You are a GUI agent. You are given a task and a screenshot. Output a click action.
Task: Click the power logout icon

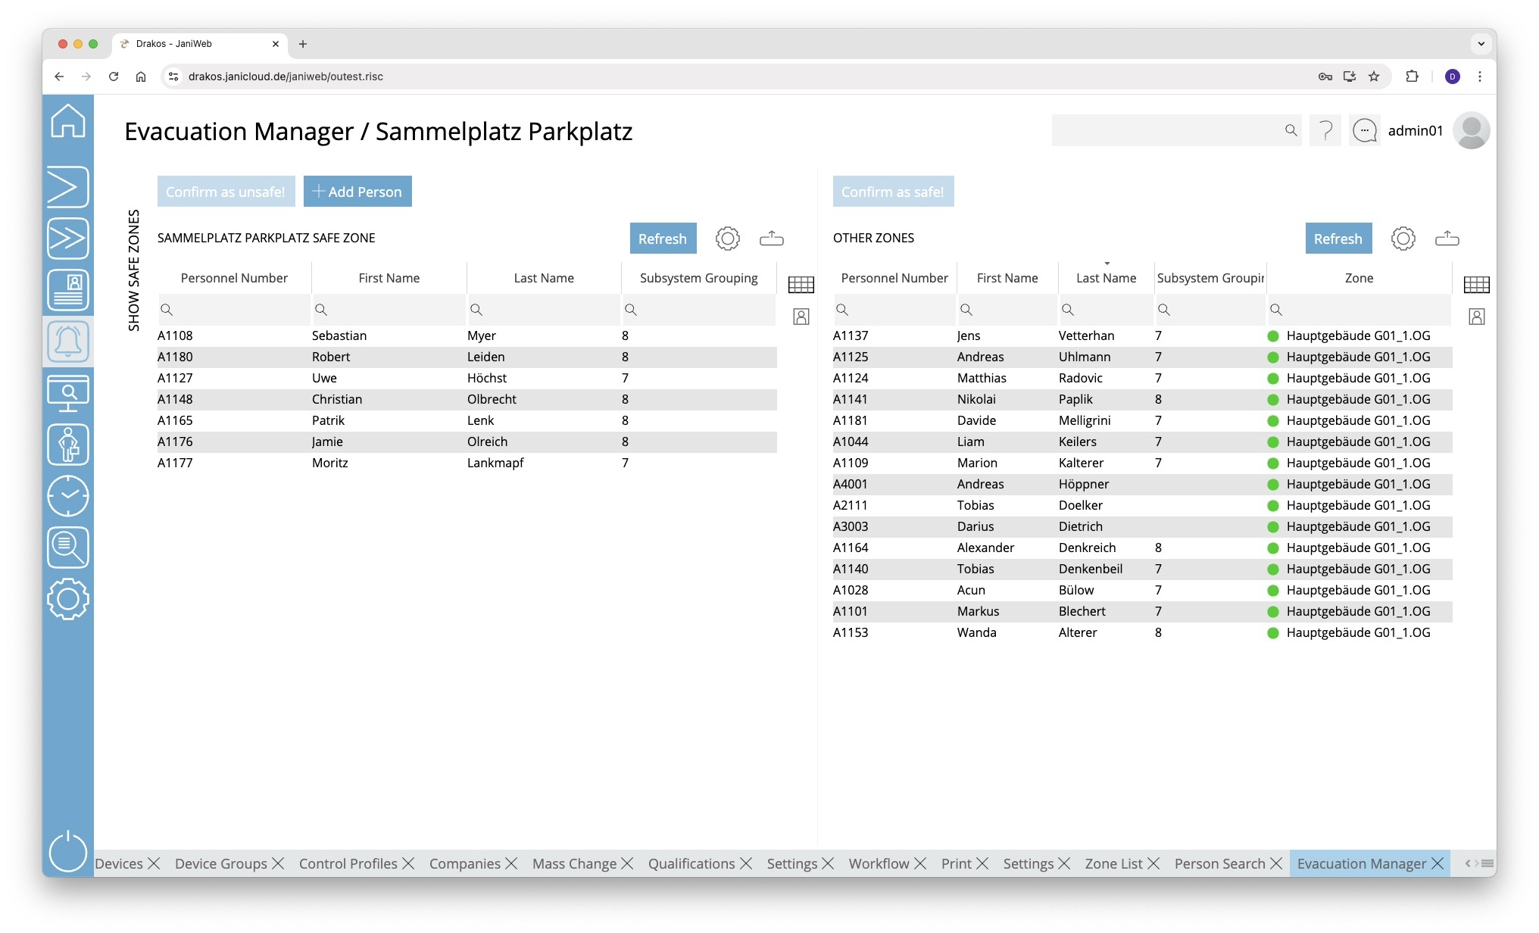68,851
